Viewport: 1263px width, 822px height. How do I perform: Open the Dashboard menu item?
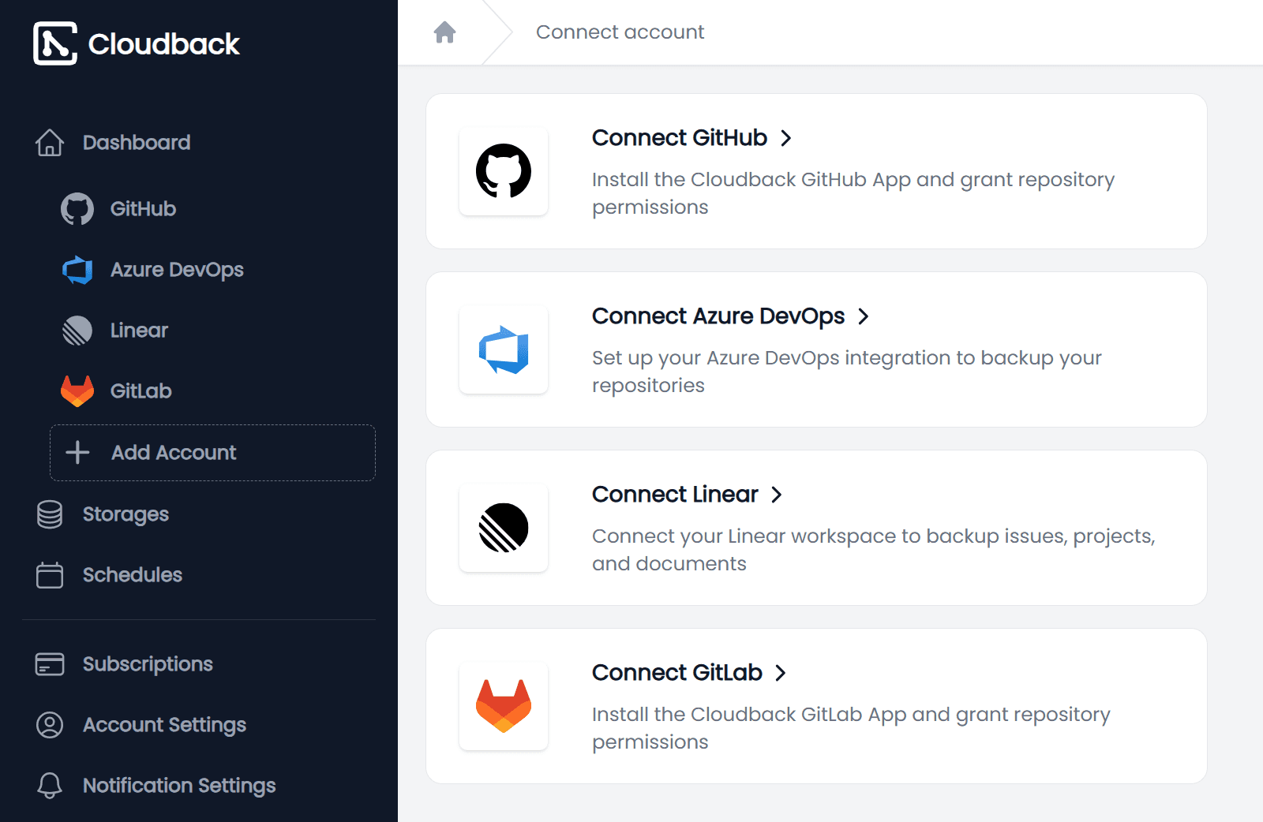(137, 143)
